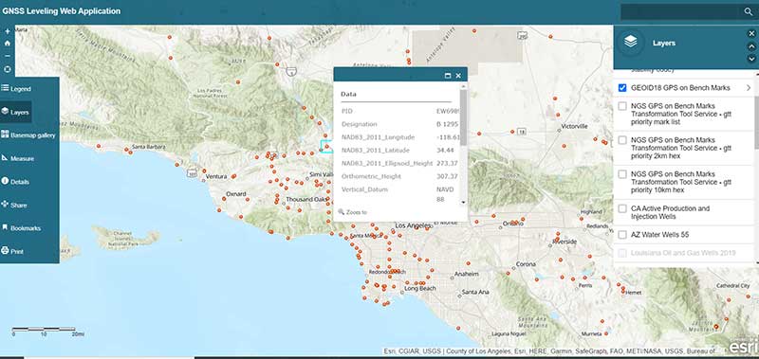Click the Data popup vertical scrollbar

click(463, 144)
